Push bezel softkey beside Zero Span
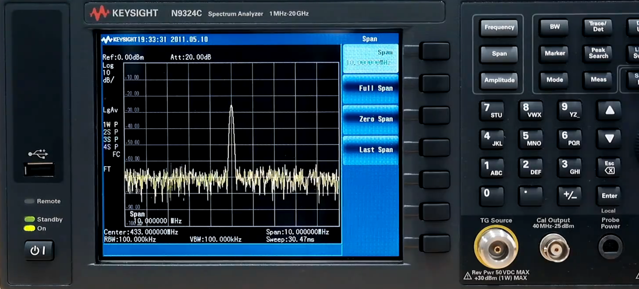Image resolution: width=639 pixels, height=289 pixels. tap(435, 115)
